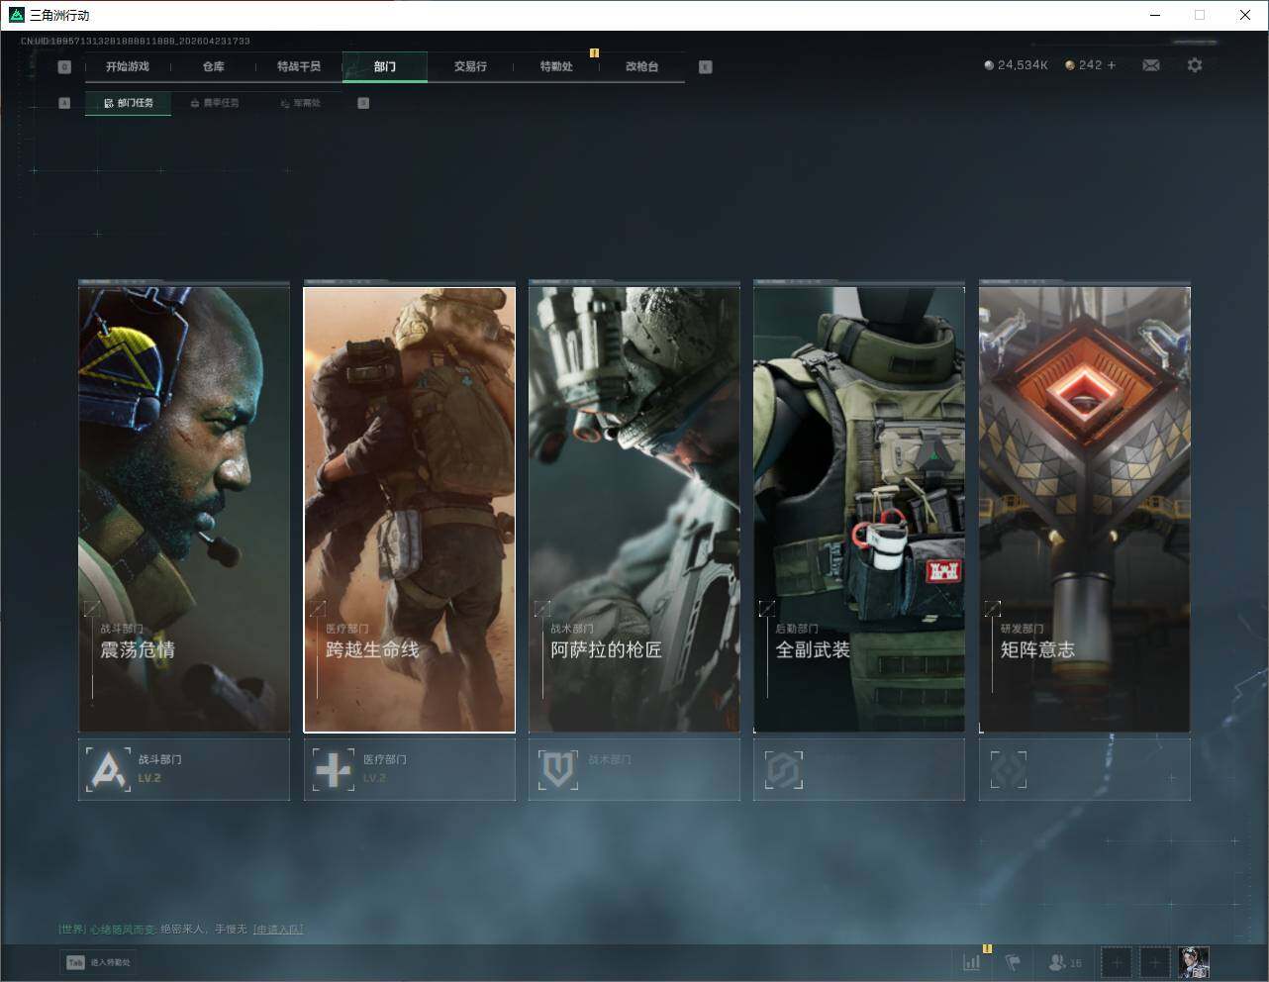
Task: Open the 矩阵意志 mission card
Action: [1084, 509]
